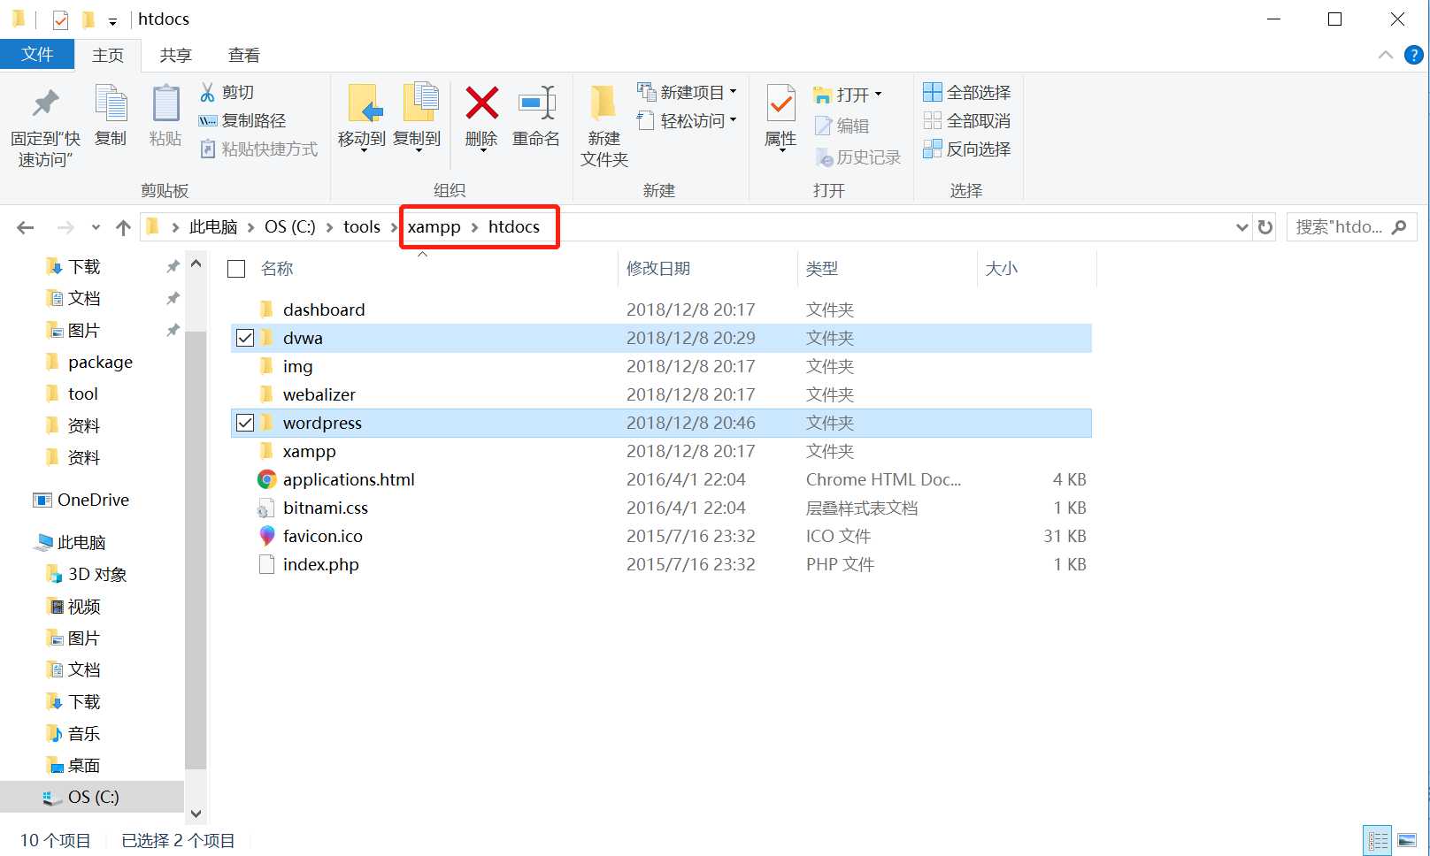Screen dimensions: 1430x856
Task: Click the blue Help question mark icon
Action: pyautogui.click(x=1414, y=55)
